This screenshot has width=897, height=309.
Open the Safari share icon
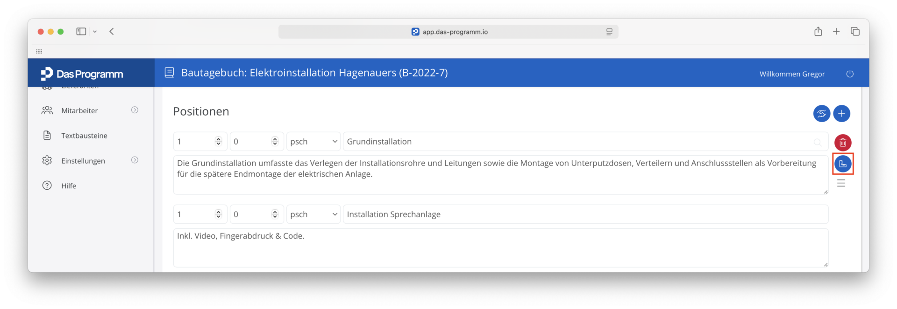(x=818, y=31)
